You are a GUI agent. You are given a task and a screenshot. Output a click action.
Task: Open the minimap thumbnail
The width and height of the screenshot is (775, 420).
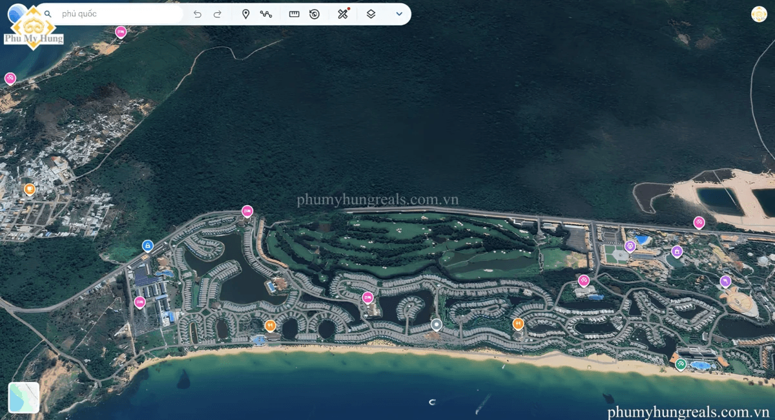24,397
